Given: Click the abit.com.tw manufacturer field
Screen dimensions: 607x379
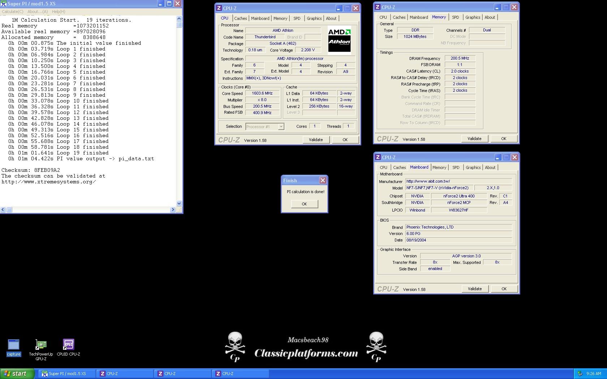Looking at the screenshot, I should pos(459,181).
